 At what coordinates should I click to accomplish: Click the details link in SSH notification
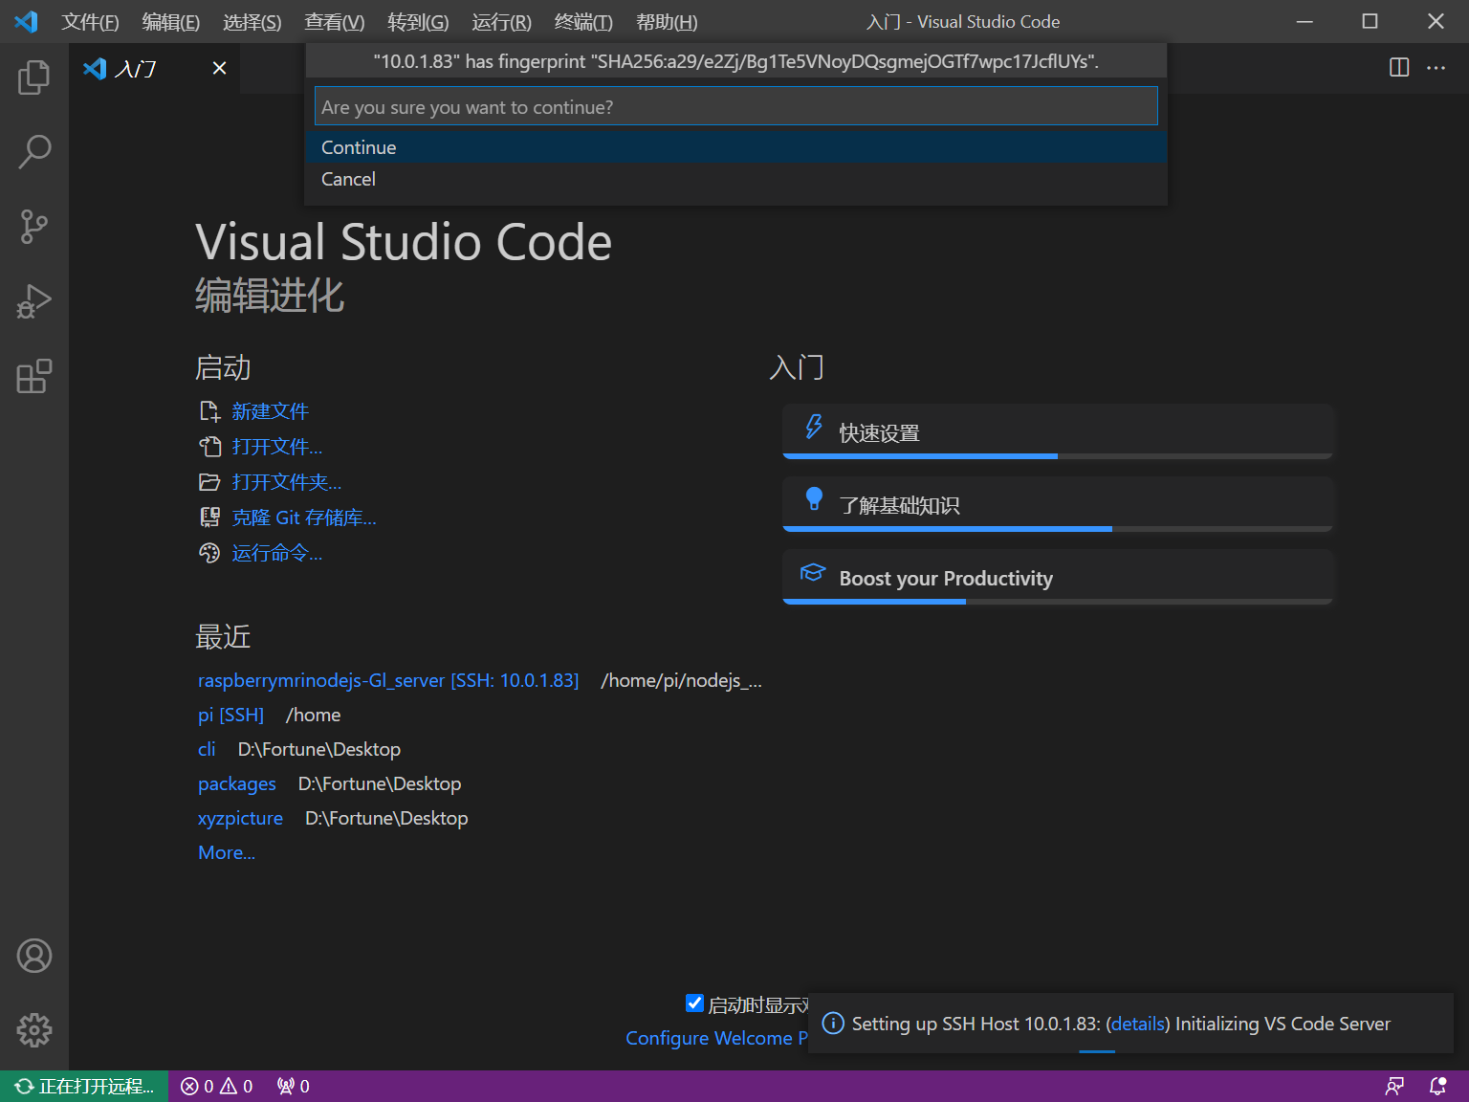(x=1138, y=1024)
